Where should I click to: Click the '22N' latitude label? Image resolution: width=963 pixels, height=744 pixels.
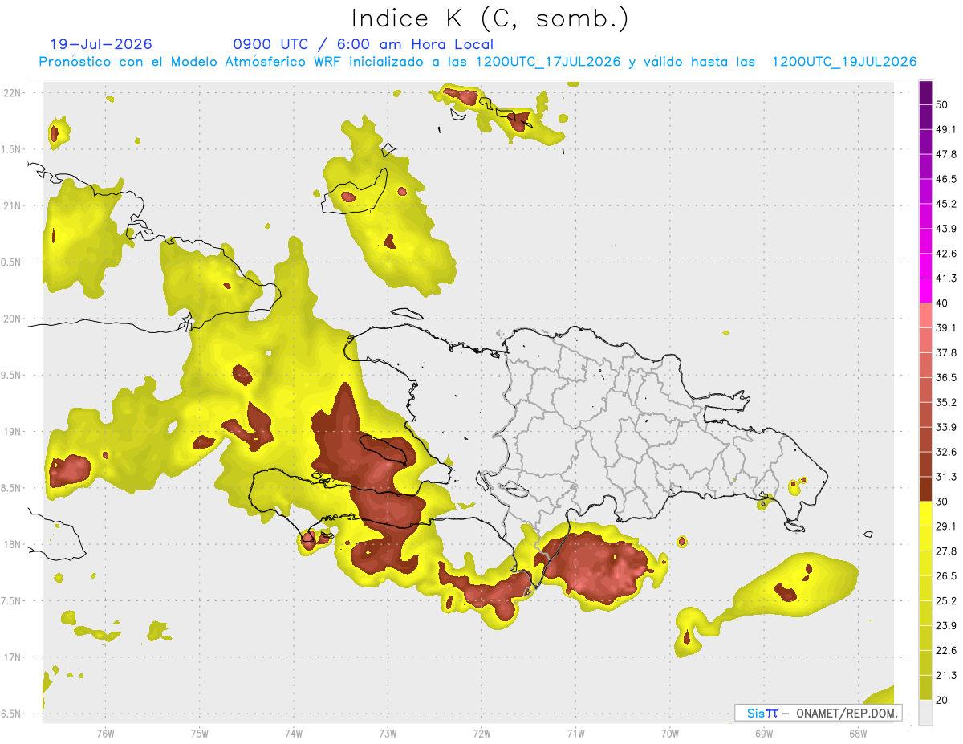(12, 93)
